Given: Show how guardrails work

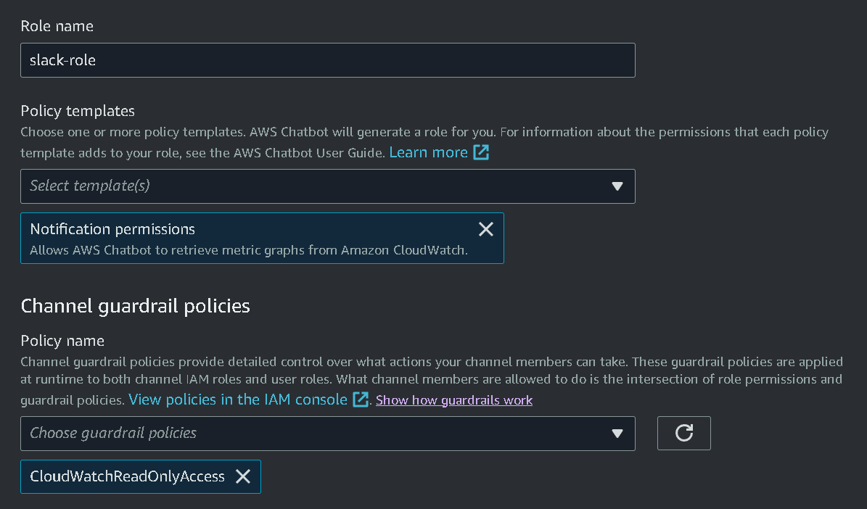Looking at the screenshot, I should 454,400.
